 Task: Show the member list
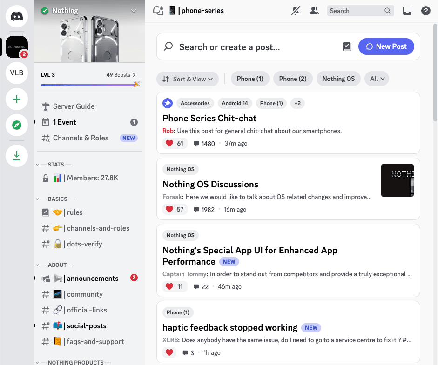click(314, 10)
